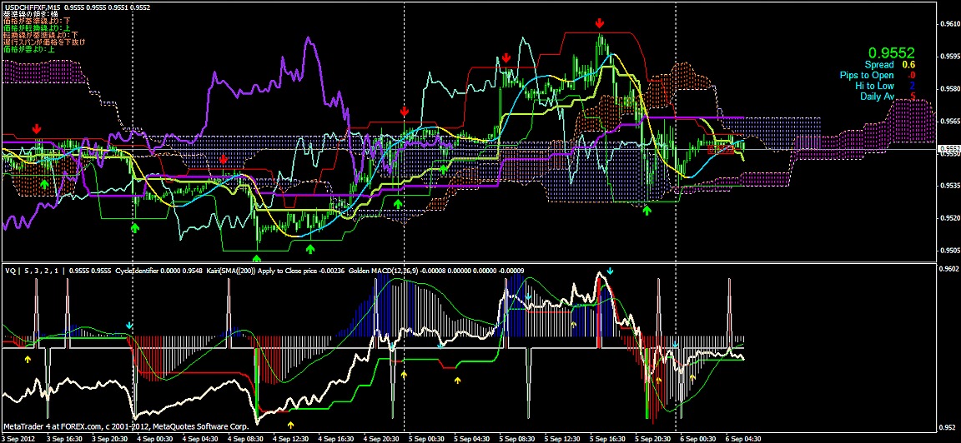Click the lowest green up arrow at the main chart's bottom edge
961x443 pixels.
click(256, 259)
